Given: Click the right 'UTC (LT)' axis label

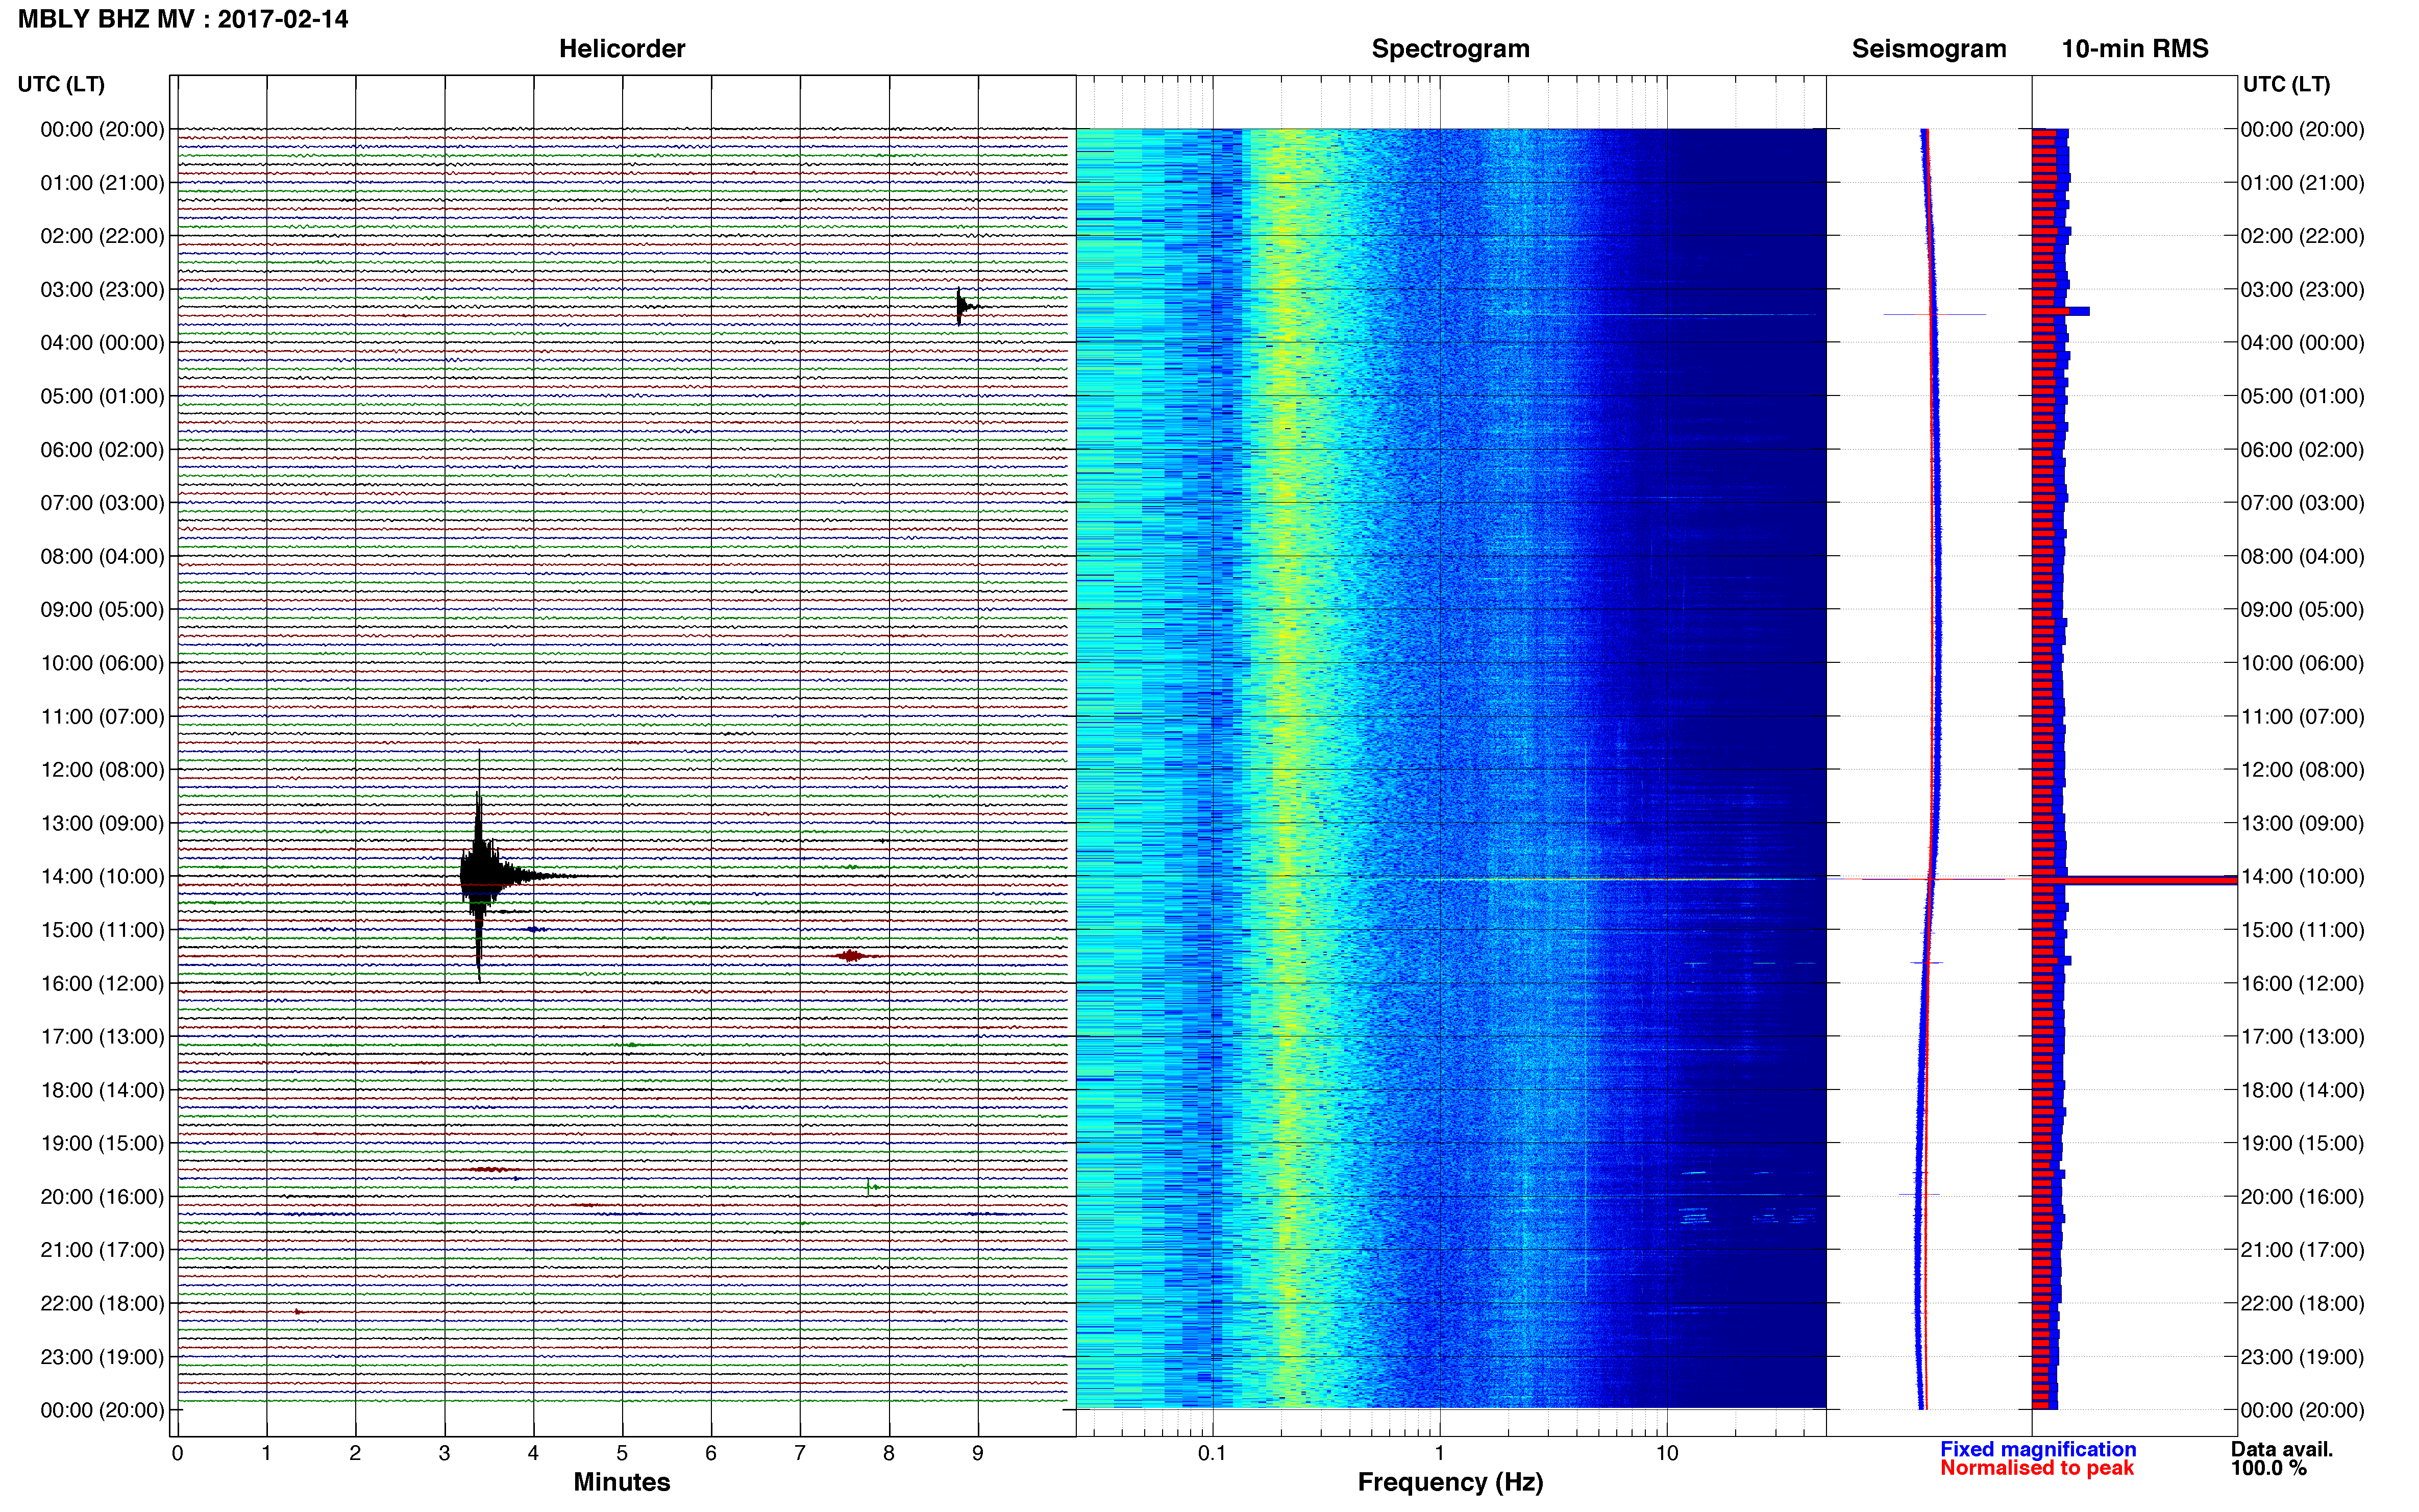Looking at the screenshot, I should click(2286, 84).
